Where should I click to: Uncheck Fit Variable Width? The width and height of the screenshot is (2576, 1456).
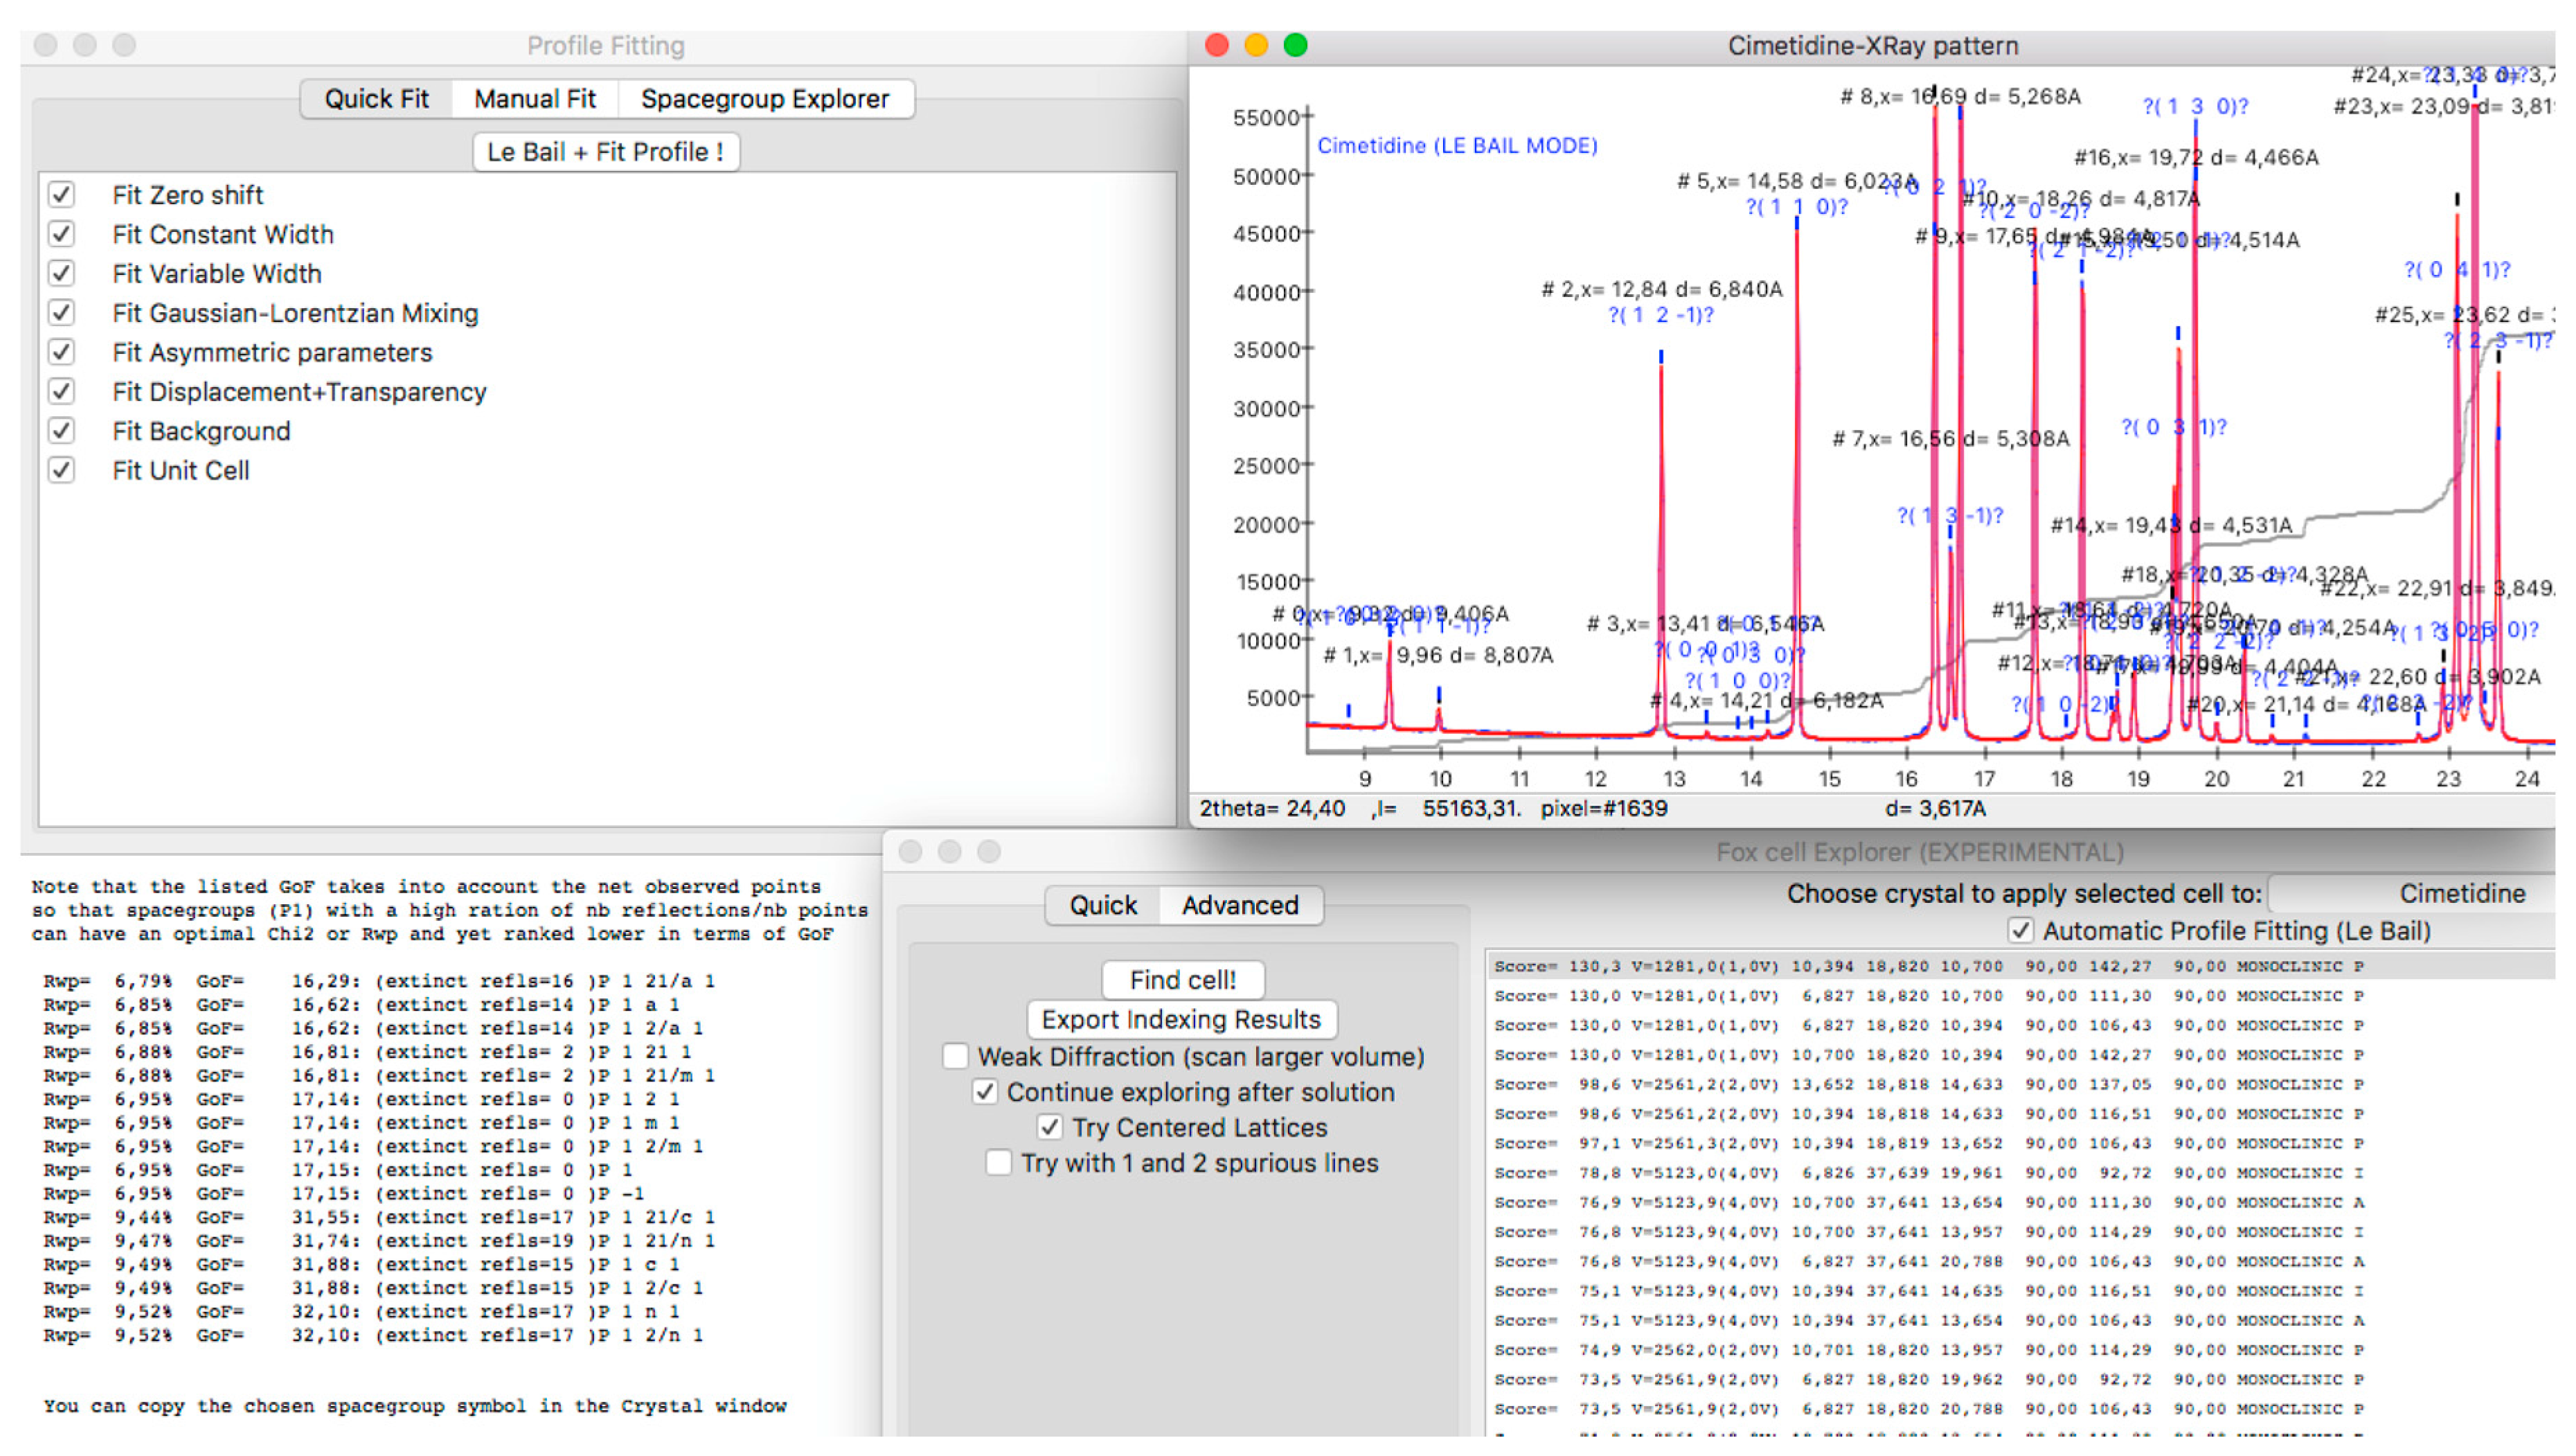[62, 273]
